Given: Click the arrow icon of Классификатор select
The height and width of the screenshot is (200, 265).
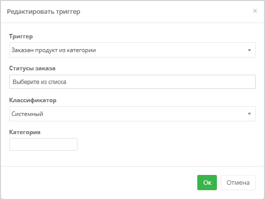Looking at the screenshot, I should click(x=249, y=114).
